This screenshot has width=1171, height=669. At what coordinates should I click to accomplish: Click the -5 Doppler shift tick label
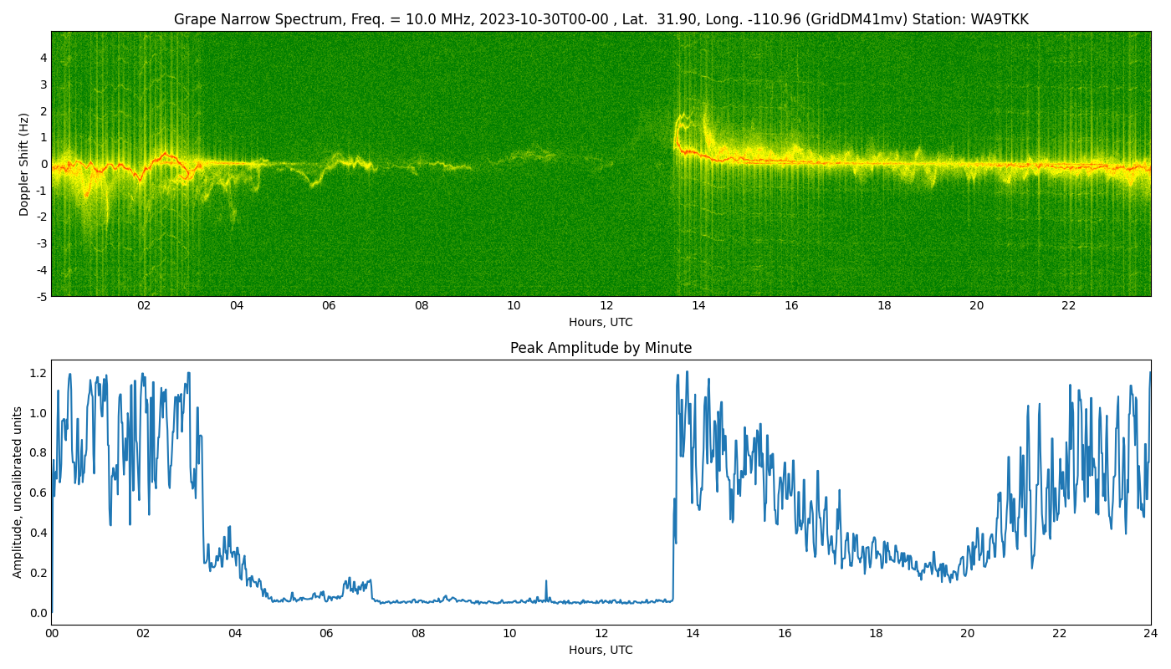point(40,296)
